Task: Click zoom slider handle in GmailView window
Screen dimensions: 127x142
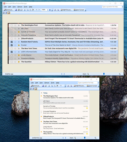Action: click(104, 74)
